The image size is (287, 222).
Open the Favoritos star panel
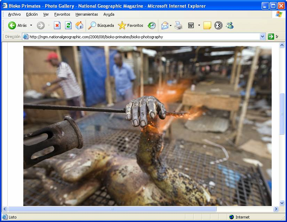pyautogui.click(x=131, y=25)
